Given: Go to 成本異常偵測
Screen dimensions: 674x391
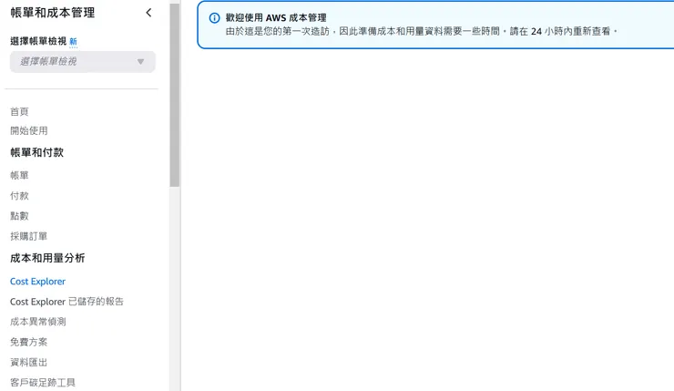Looking at the screenshot, I should coord(38,322).
